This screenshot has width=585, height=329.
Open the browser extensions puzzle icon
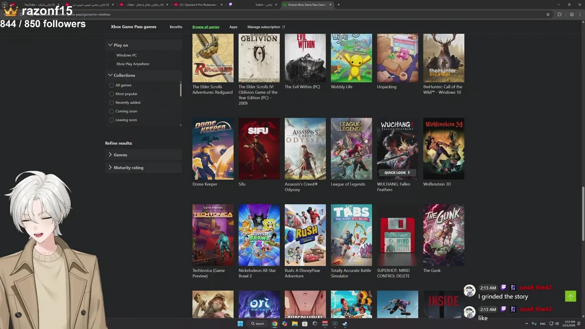pyautogui.click(x=559, y=14)
